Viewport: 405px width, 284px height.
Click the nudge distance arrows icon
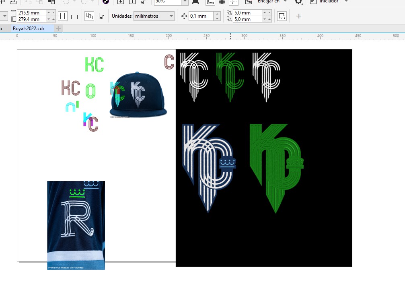pos(184,16)
